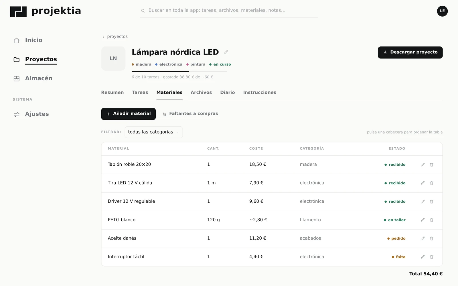458x286 pixels.
Task: Open Almacén in the sidebar
Action: pyautogui.click(x=33, y=78)
